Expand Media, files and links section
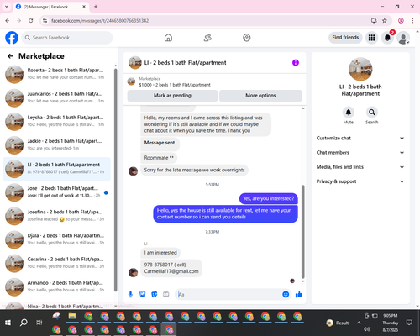The image size is (420, 336). coord(360,167)
